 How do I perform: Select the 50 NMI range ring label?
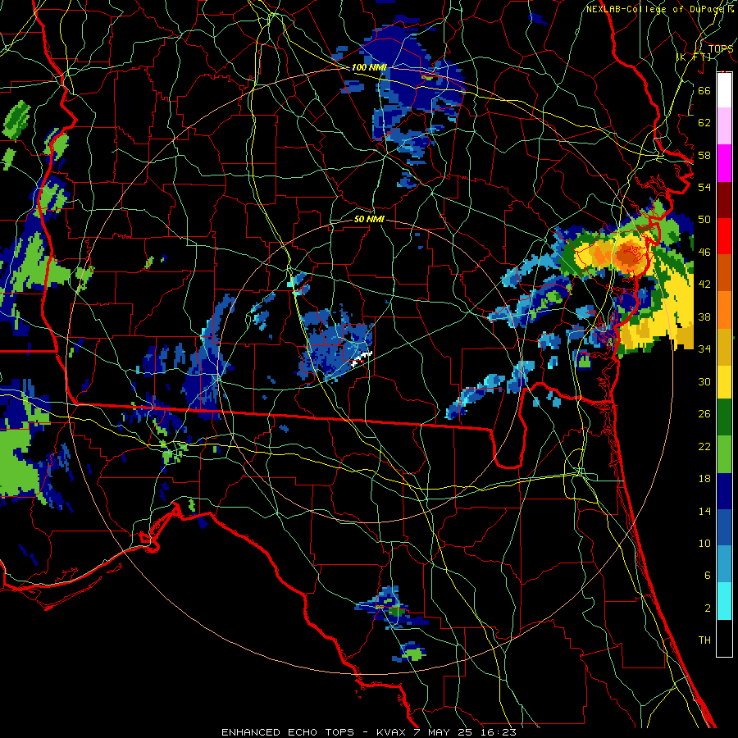point(369,219)
